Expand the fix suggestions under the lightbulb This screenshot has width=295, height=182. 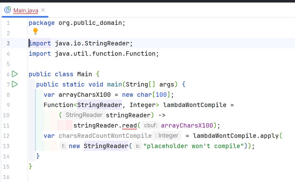point(35,31)
